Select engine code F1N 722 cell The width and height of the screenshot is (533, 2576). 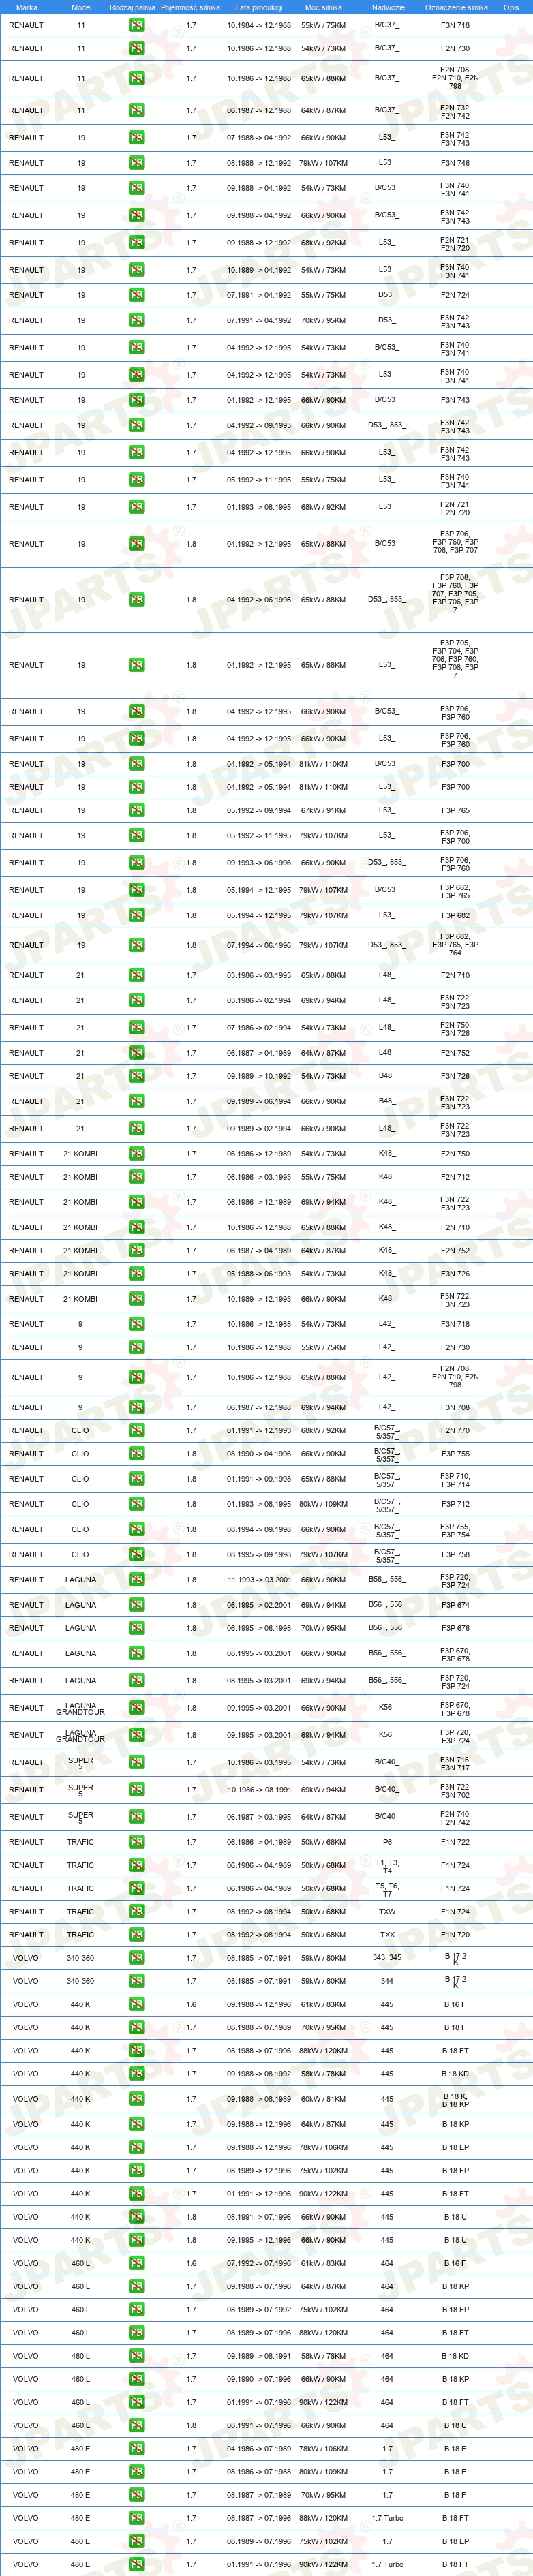pyautogui.click(x=455, y=1842)
